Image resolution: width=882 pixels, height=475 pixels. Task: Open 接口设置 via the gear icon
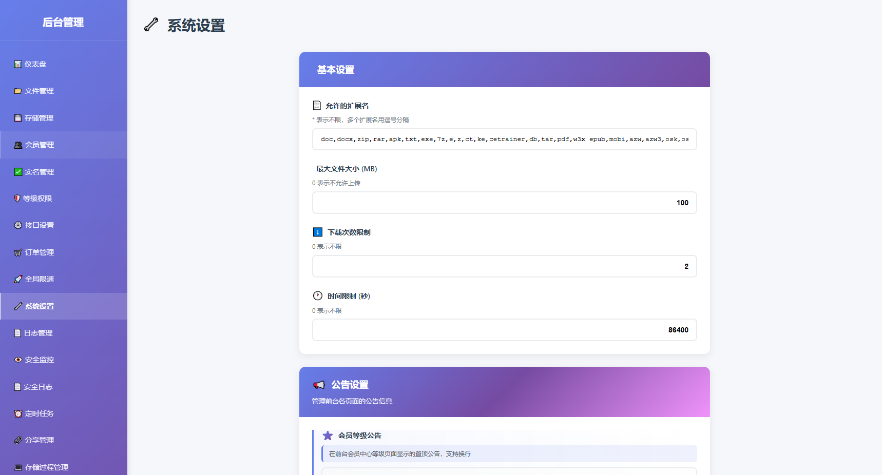click(x=17, y=225)
